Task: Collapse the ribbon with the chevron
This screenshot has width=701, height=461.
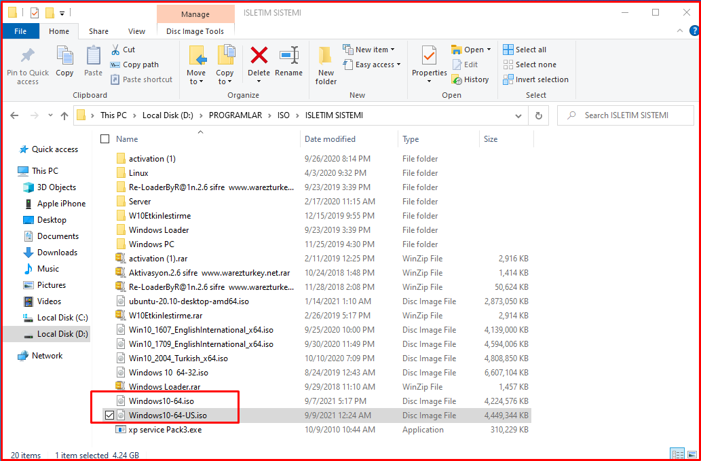Action: [x=679, y=31]
